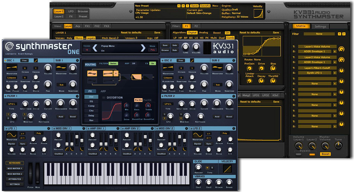The height and width of the screenshot is (192, 354).
Task: Open AMP ENV 2 section gear menu
Action: click(152, 128)
